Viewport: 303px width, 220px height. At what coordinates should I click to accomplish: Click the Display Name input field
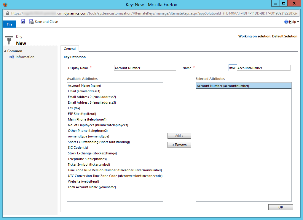[x=145, y=68]
